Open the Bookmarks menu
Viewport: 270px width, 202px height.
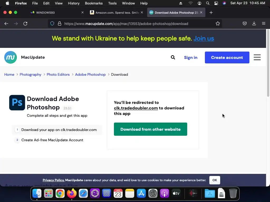[x=94, y=3]
